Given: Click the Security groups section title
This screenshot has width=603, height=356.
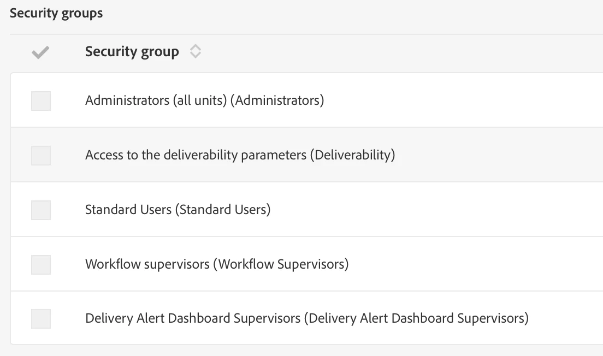Looking at the screenshot, I should [x=56, y=14].
